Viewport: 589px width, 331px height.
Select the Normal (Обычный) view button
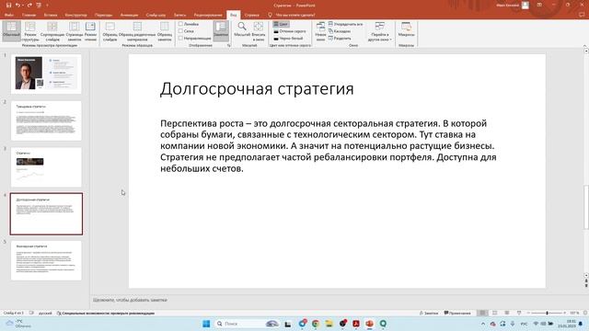click(x=11, y=30)
